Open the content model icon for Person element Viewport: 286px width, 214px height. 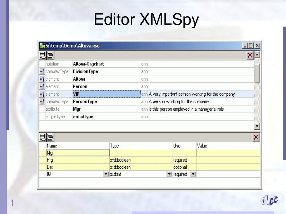coord(42,87)
